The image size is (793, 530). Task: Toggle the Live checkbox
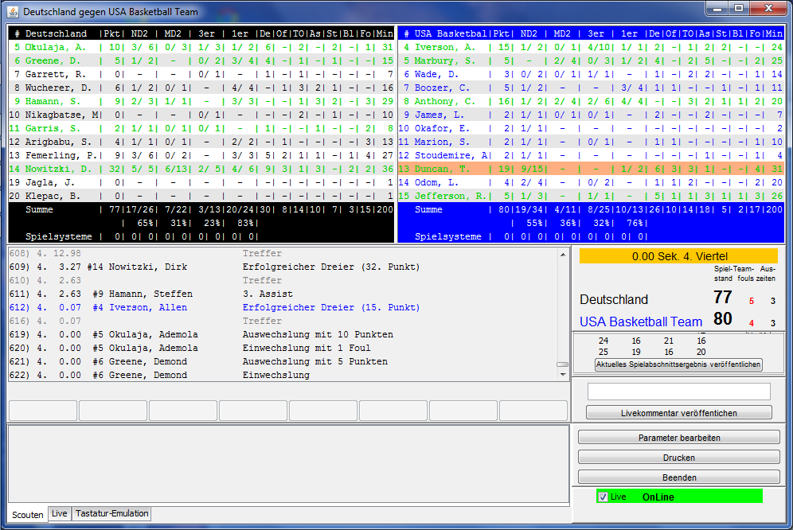pos(603,497)
